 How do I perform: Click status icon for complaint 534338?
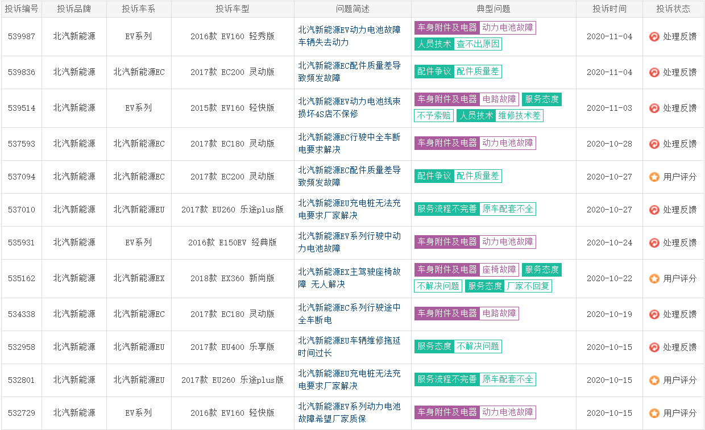(x=654, y=314)
